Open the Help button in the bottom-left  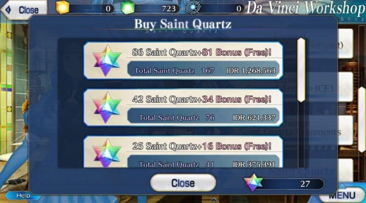click(23, 196)
